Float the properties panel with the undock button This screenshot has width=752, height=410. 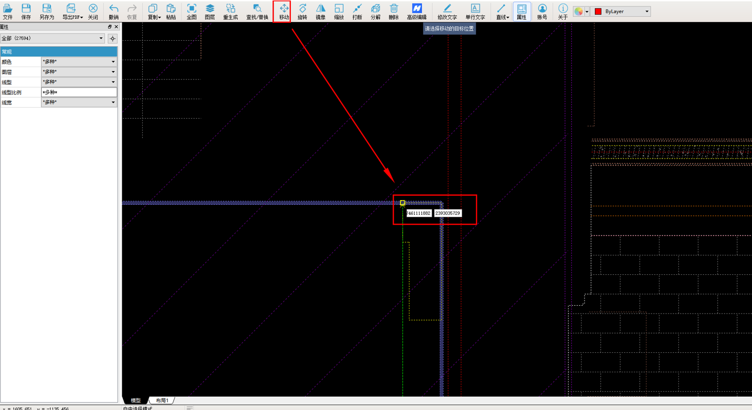[x=110, y=27]
